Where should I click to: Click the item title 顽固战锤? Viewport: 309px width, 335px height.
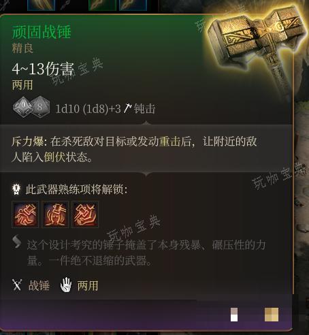42,32
